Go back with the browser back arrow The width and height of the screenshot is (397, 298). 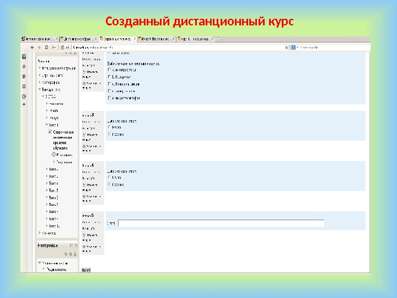32,47
